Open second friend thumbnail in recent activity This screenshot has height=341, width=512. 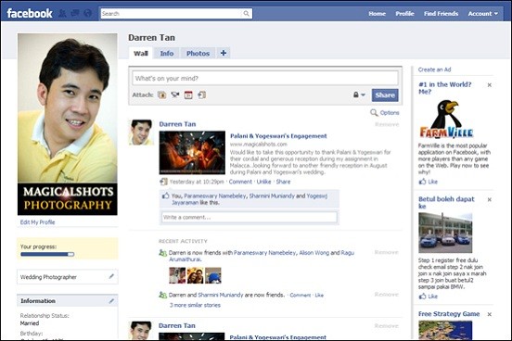pos(195,275)
